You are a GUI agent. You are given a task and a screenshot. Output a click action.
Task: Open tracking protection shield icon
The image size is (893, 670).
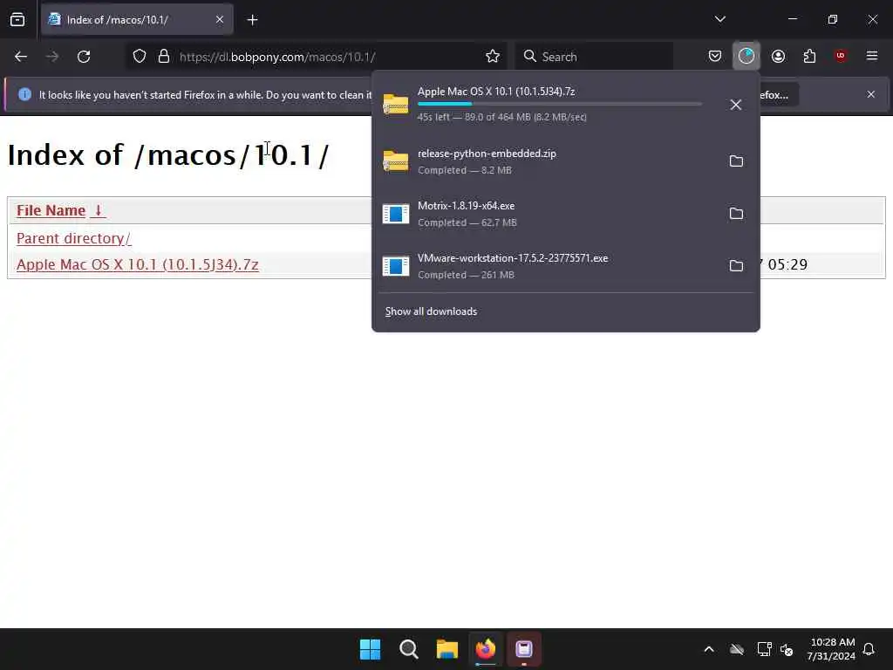pos(140,57)
